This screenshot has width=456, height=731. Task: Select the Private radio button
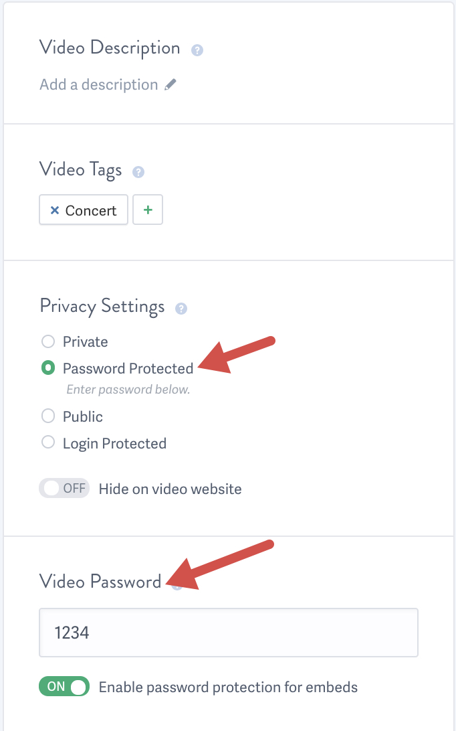point(48,341)
